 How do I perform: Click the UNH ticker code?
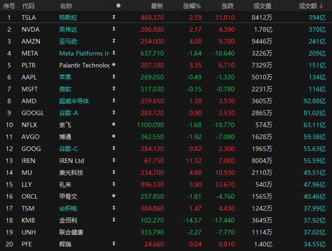coord(28,232)
